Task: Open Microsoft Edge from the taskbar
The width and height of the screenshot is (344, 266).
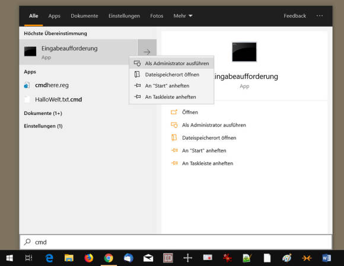Action: click(49, 258)
